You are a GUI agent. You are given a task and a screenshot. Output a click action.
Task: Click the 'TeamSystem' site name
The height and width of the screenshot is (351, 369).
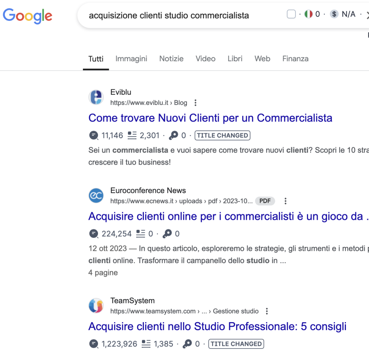point(133,301)
